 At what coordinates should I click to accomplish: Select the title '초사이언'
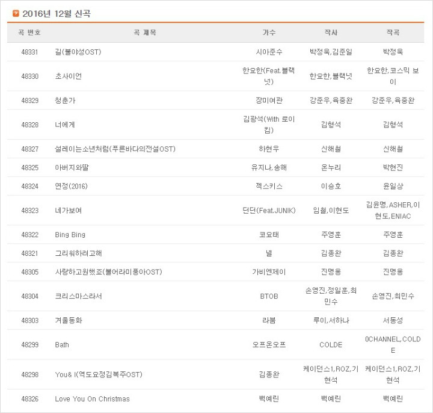68,76
